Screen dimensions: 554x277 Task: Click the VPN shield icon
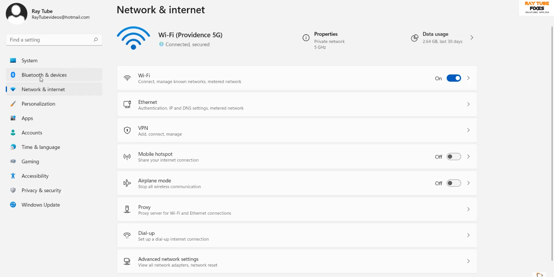(127, 131)
